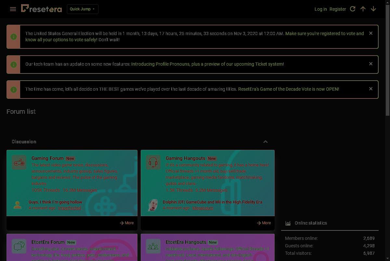Open the Quick Jump dropdown
The height and width of the screenshot is (261, 390).
(x=83, y=9)
